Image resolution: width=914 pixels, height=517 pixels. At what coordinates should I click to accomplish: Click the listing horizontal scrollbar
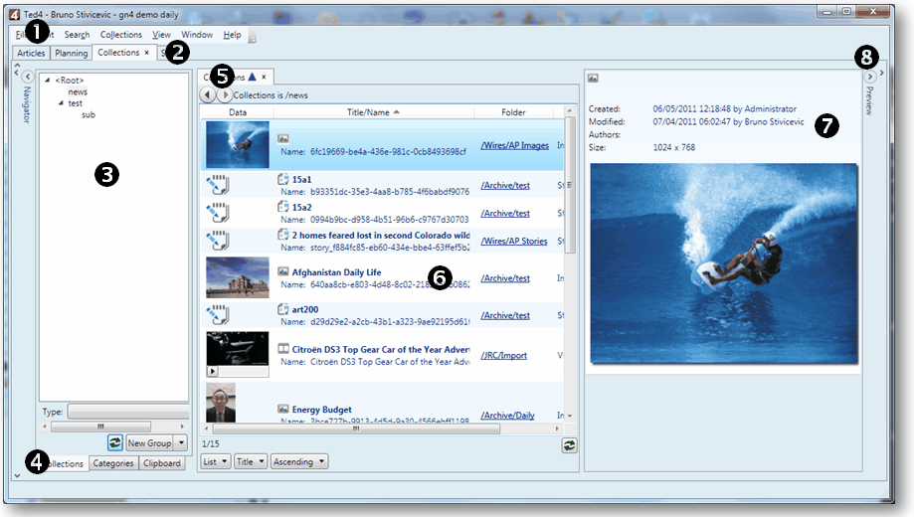click(356, 429)
